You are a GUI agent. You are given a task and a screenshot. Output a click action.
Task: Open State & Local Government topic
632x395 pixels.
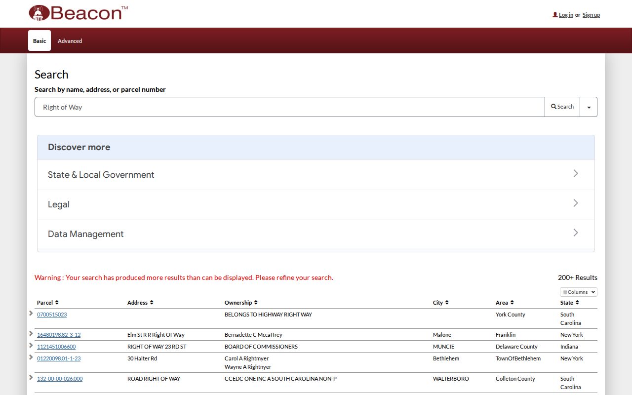[x=316, y=175]
